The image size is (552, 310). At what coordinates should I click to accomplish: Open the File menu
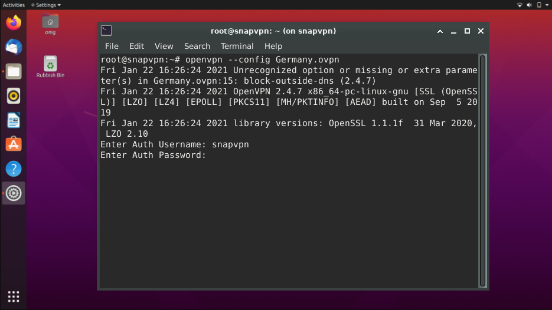click(112, 46)
